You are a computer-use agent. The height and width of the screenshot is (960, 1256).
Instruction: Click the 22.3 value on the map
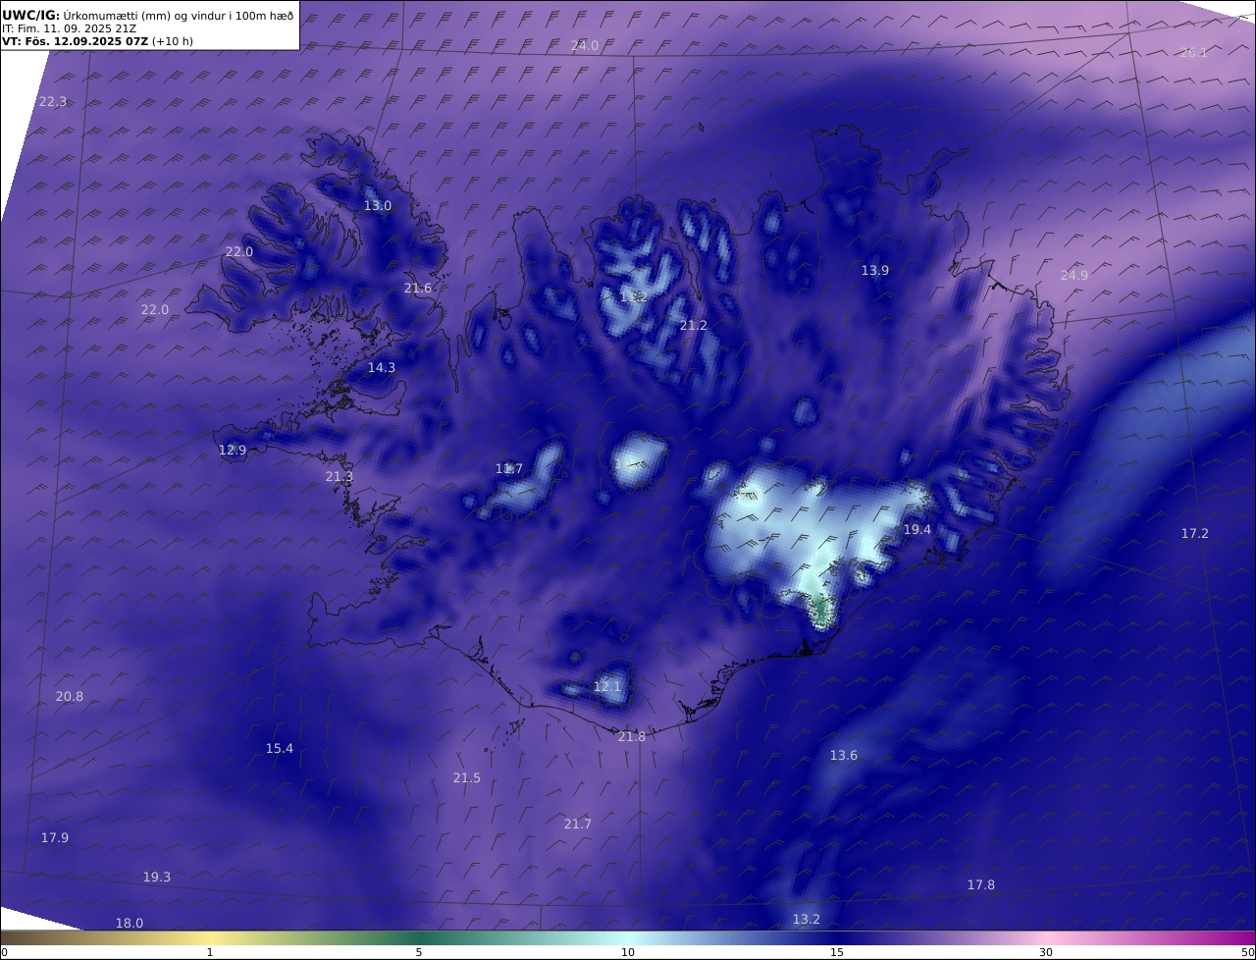[53, 102]
